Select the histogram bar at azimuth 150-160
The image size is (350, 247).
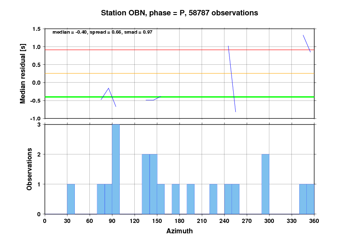(161, 199)
